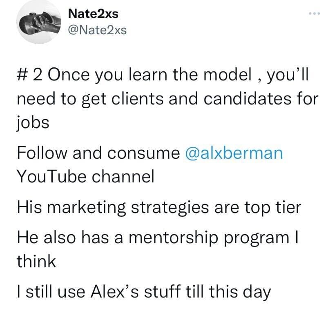330x322 pixels.
Task: Click the '# 2' hash symbol at tweet start
Action: pyautogui.click(x=22, y=75)
